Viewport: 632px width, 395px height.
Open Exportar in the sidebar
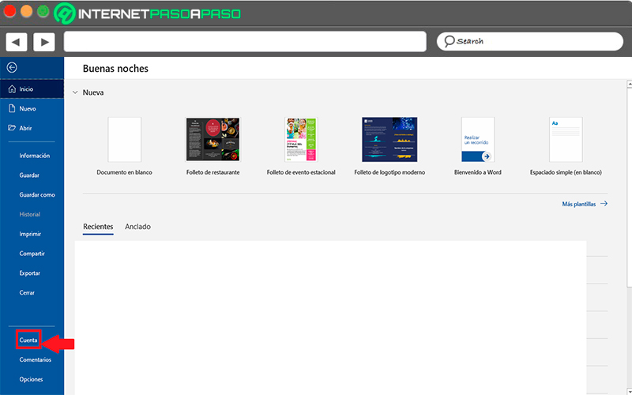29,273
